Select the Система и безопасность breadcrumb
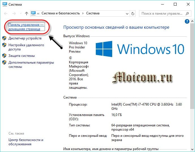The height and width of the screenshot is (152, 195). [60, 13]
